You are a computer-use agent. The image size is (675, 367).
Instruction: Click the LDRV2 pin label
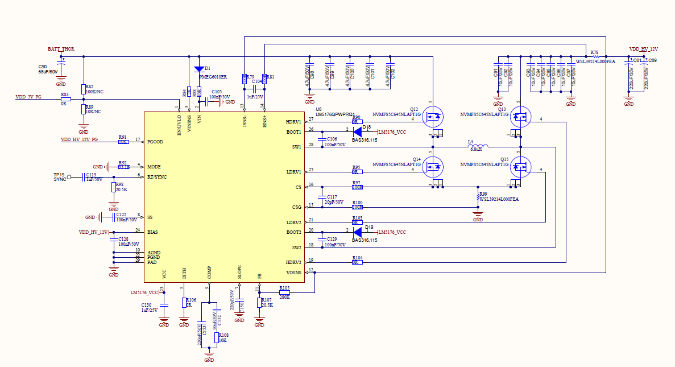click(x=293, y=222)
